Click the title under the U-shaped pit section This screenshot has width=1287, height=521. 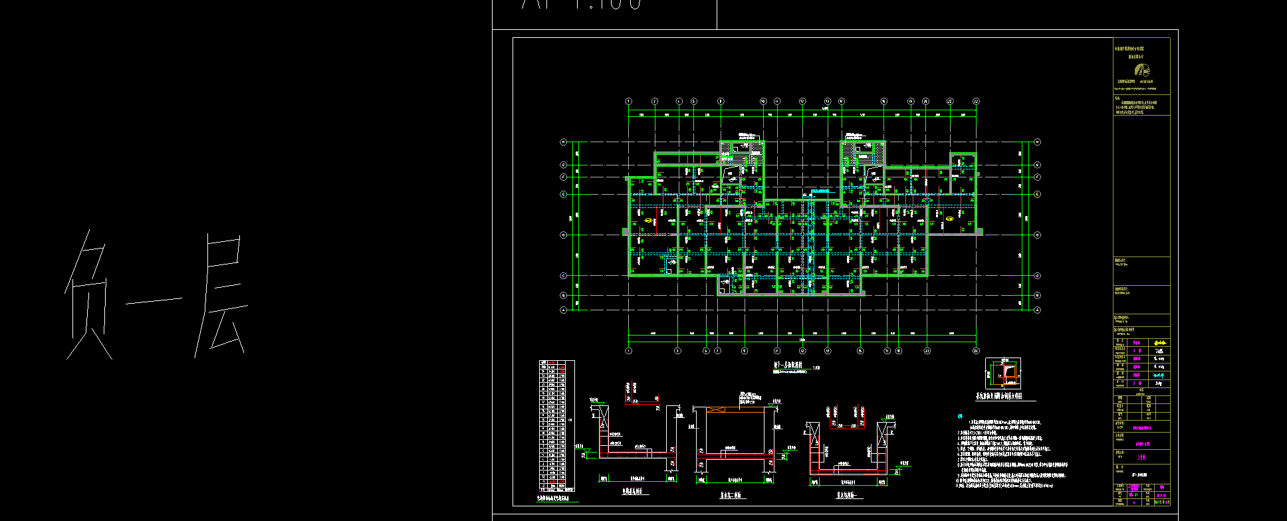coord(848,495)
